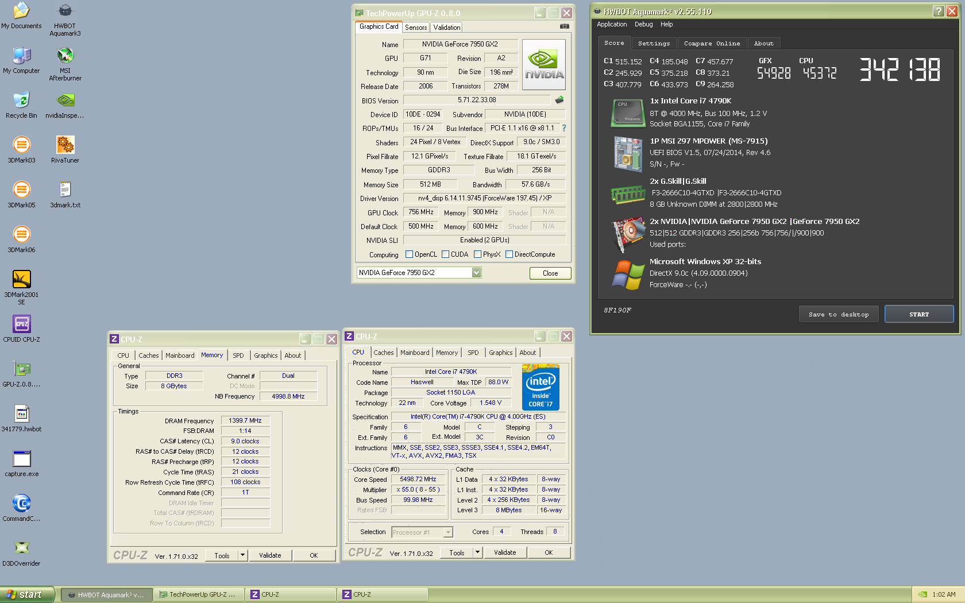Open 341779.hwbot file on desktop

[x=21, y=419]
